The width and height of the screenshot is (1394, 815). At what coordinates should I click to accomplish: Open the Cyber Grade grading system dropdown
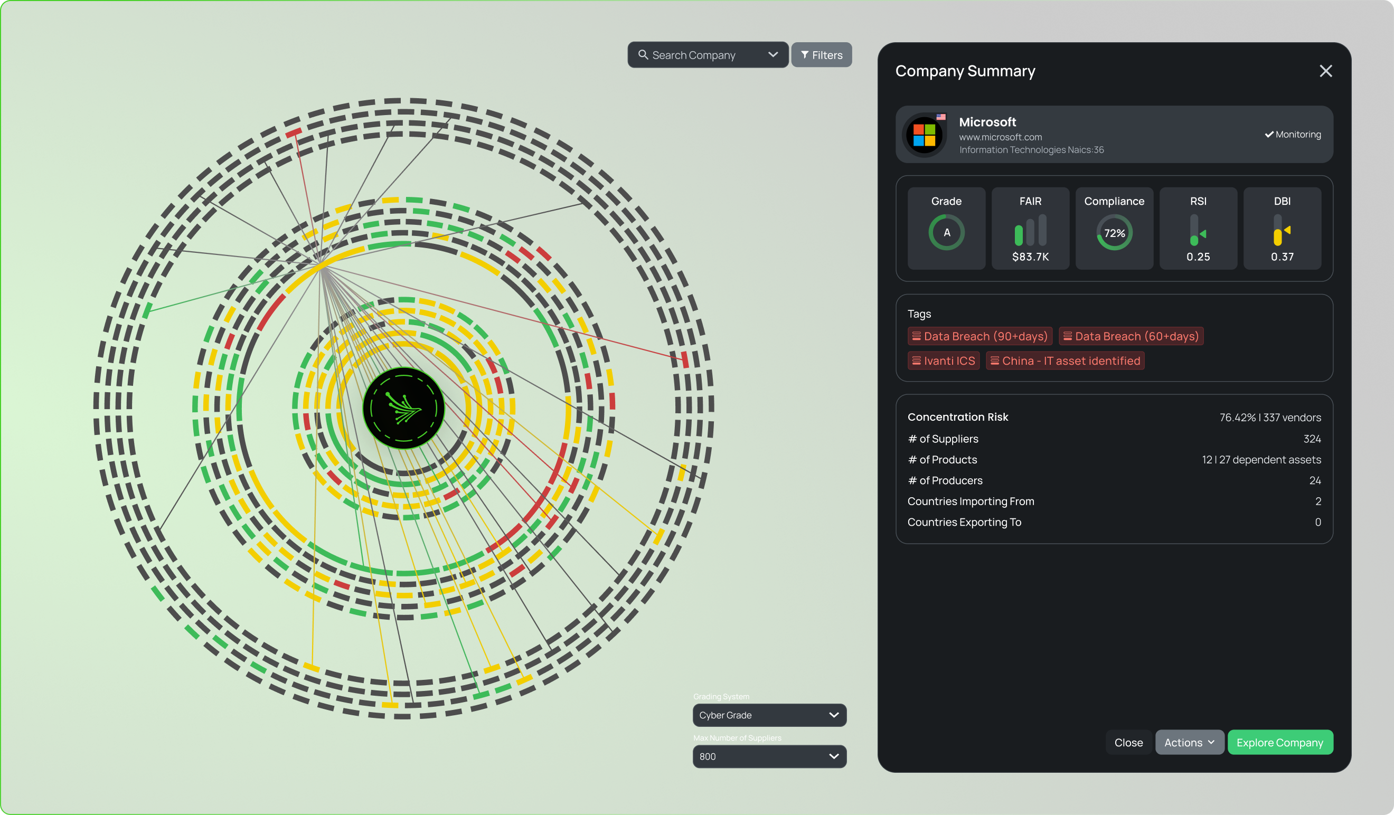pyautogui.click(x=769, y=715)
